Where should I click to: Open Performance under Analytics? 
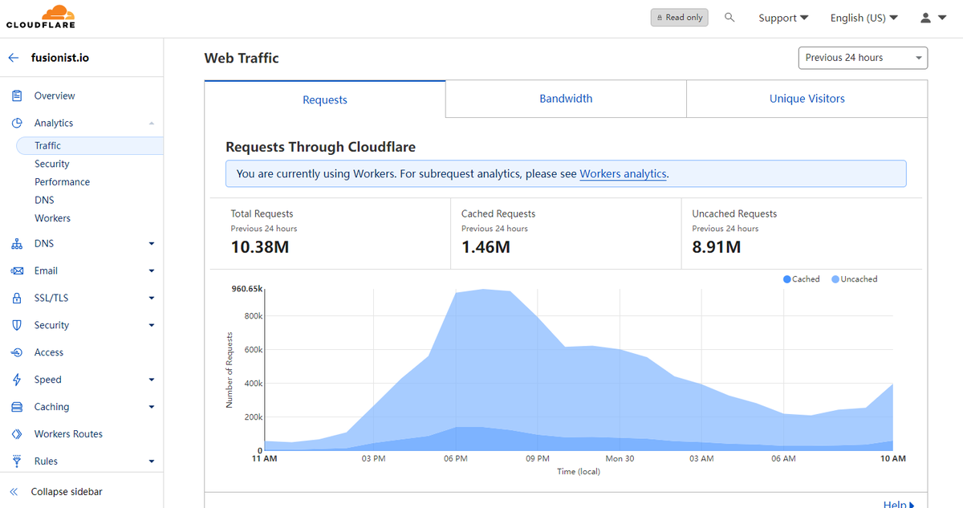[x=63, y=182]
